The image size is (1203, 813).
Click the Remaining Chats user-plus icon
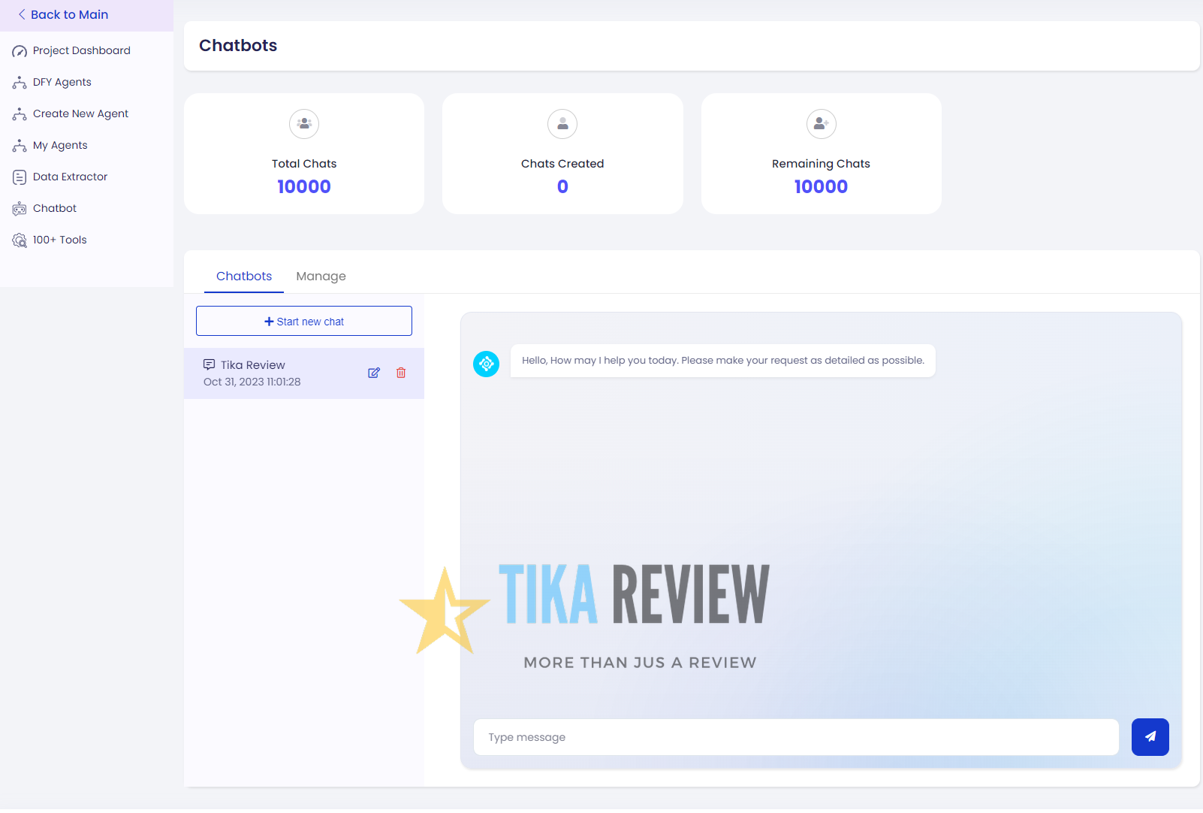821,124
